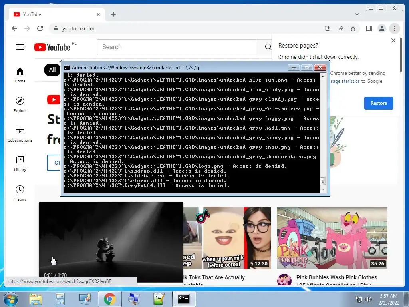The height and width of the screenshot is (307, 409).
Task: Click the sidebar.exe Access is denied line
Action: (x=147, y=176)
